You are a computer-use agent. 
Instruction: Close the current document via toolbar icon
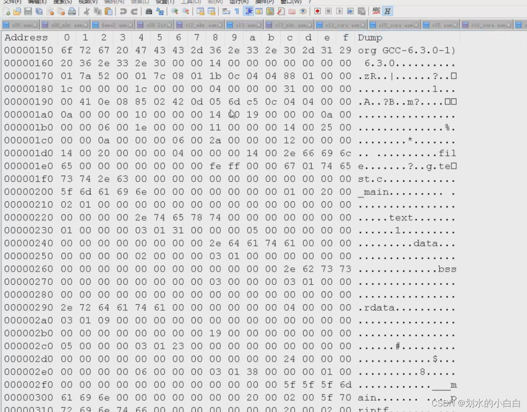pos(51,11)
